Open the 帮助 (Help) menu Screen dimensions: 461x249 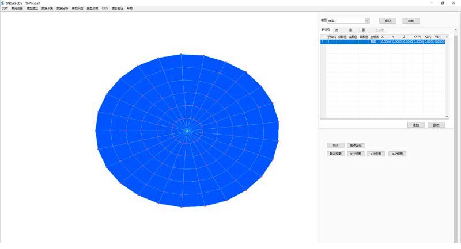coord(129,9)
